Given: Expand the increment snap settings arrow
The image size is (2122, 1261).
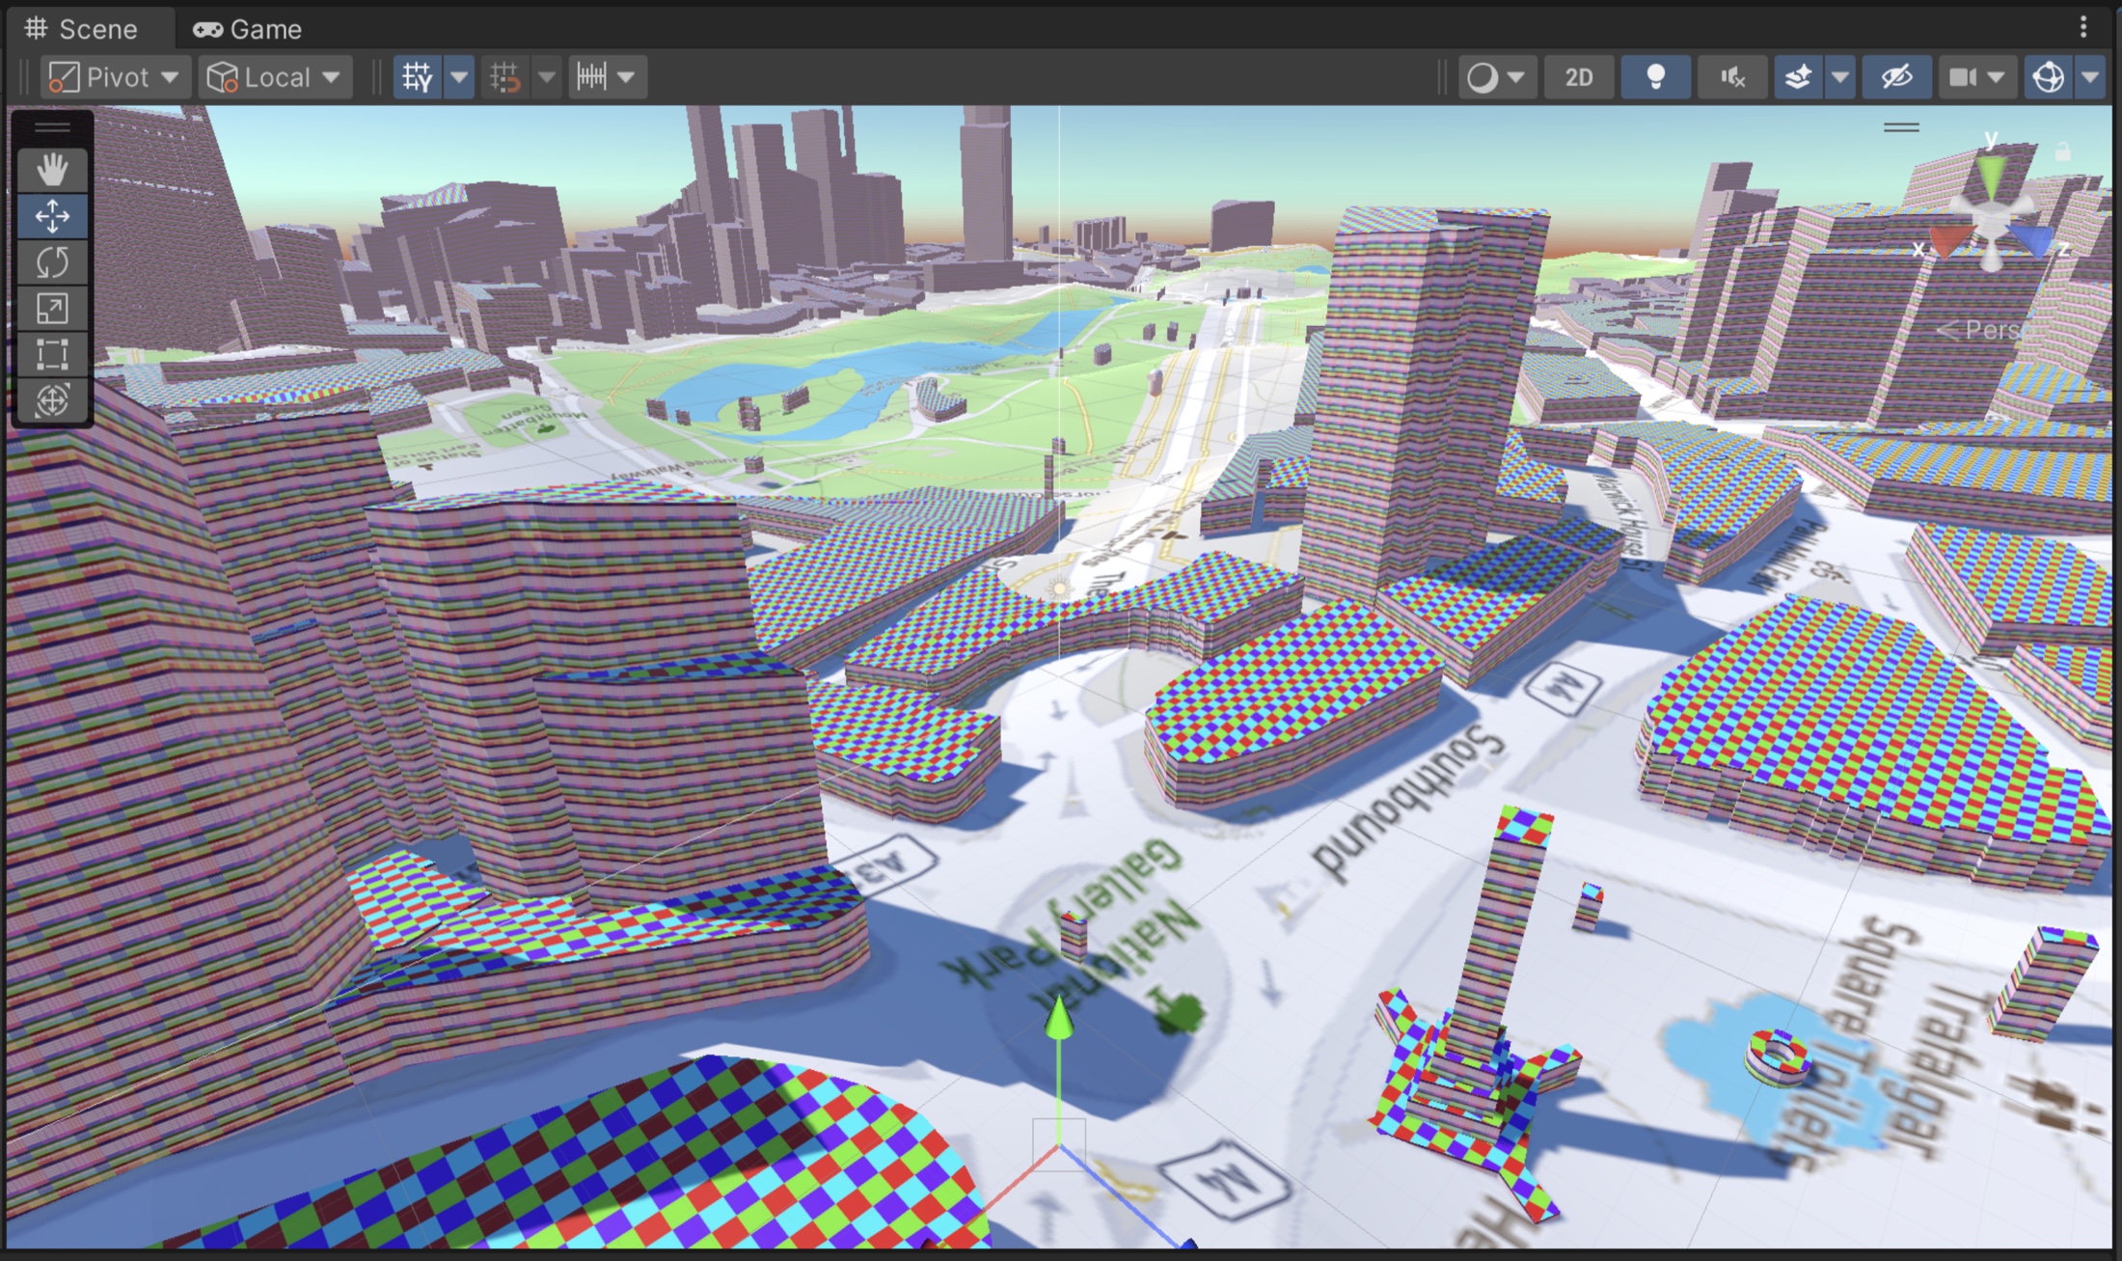Looking at the screenshot, I should pos(626,77).
